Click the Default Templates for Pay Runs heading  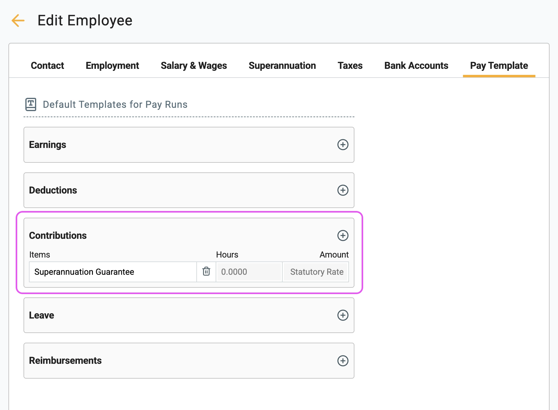point(115,104)
